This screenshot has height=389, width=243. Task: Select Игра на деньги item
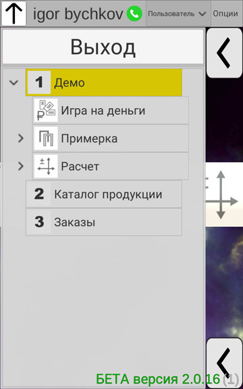click(x=111, y=110)
